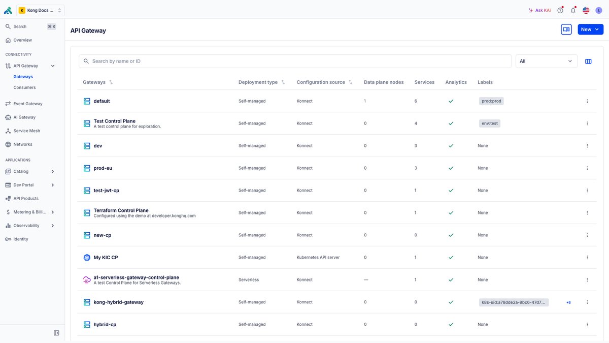Collapse the API Gateway sidebar section
This screenshot has height=343, width=609.
pos(53,66)
